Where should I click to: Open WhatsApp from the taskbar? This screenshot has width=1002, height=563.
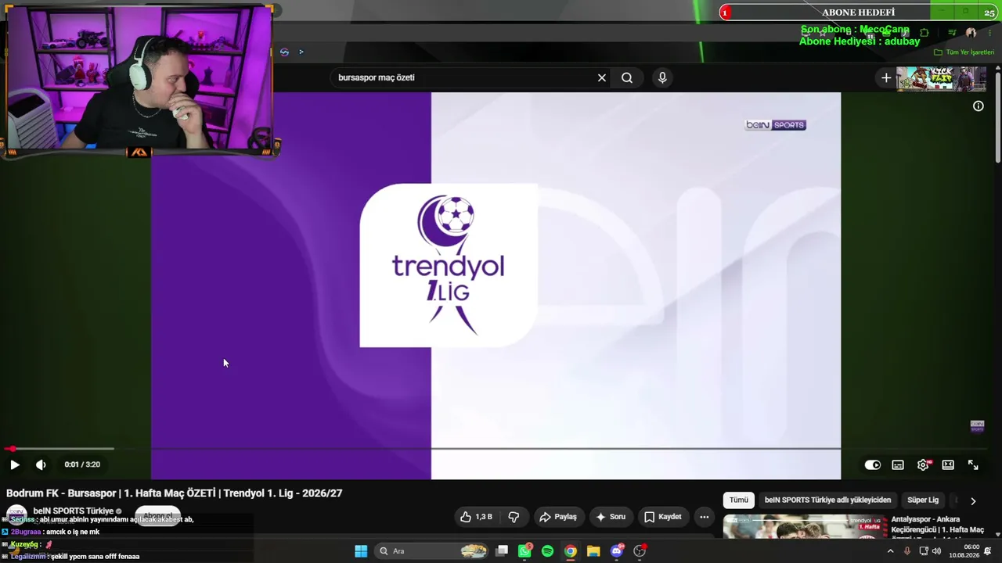(x=524, y=551)
